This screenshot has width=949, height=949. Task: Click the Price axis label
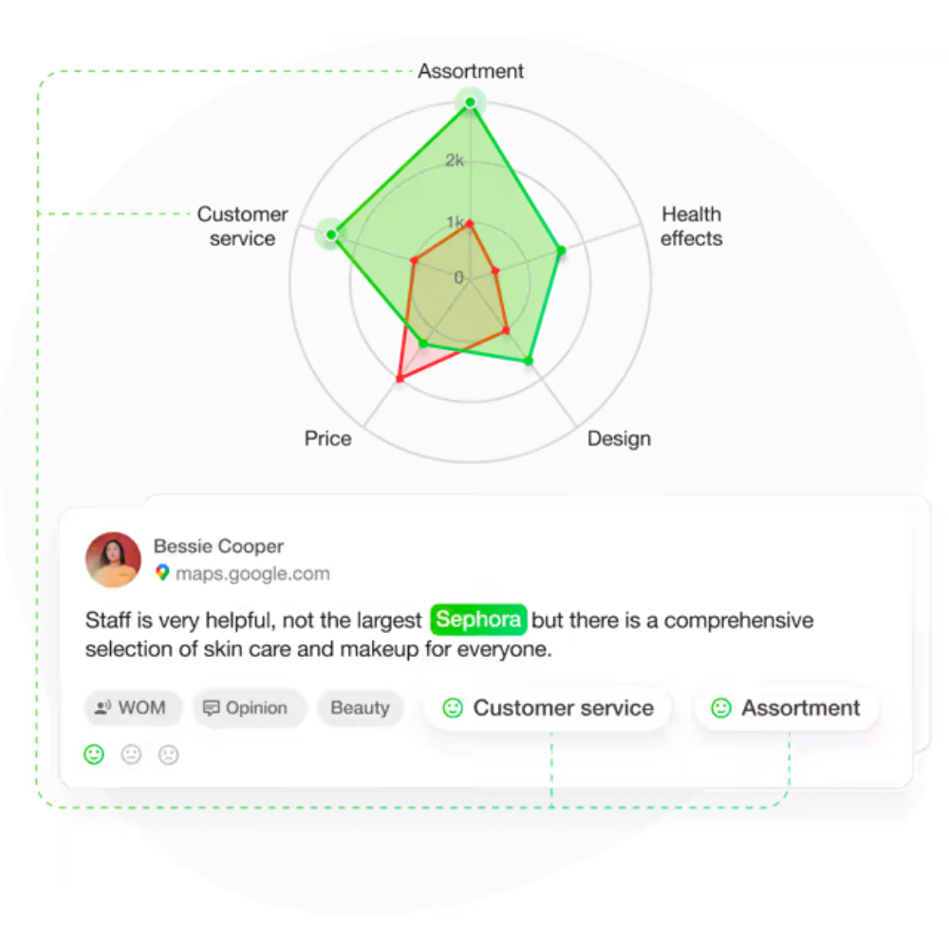pos(327,438)
